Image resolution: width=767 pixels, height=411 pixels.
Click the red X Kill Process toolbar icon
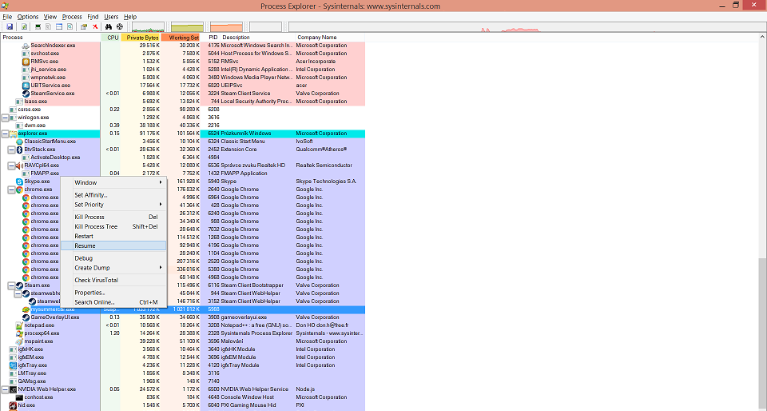pyautogui.click(x=95, y=27)
